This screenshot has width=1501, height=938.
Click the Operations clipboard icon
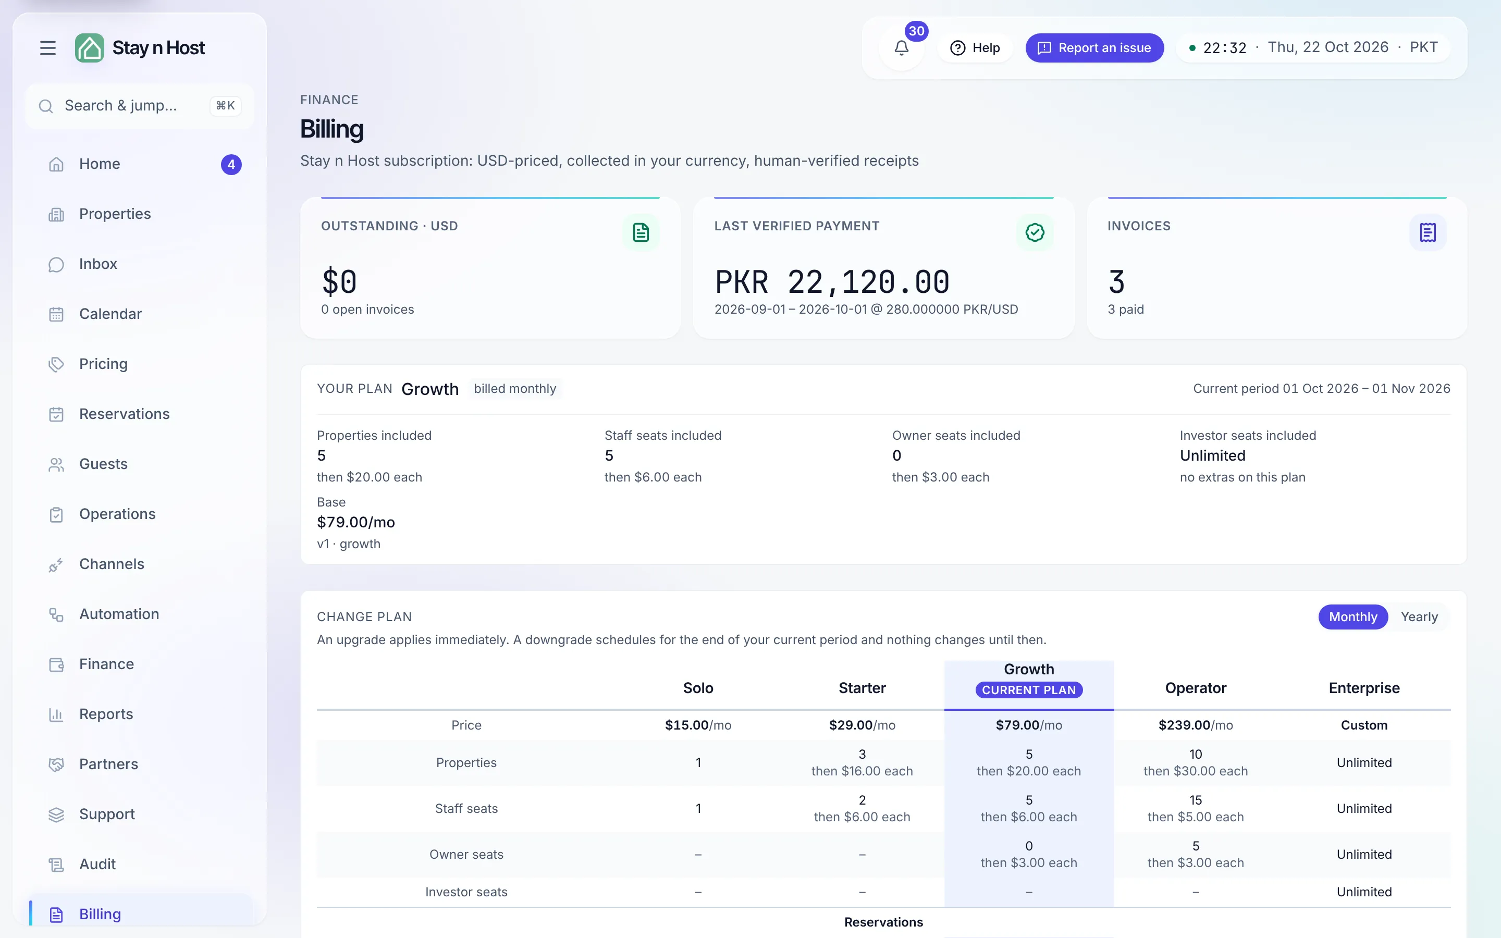pos(56,514)
